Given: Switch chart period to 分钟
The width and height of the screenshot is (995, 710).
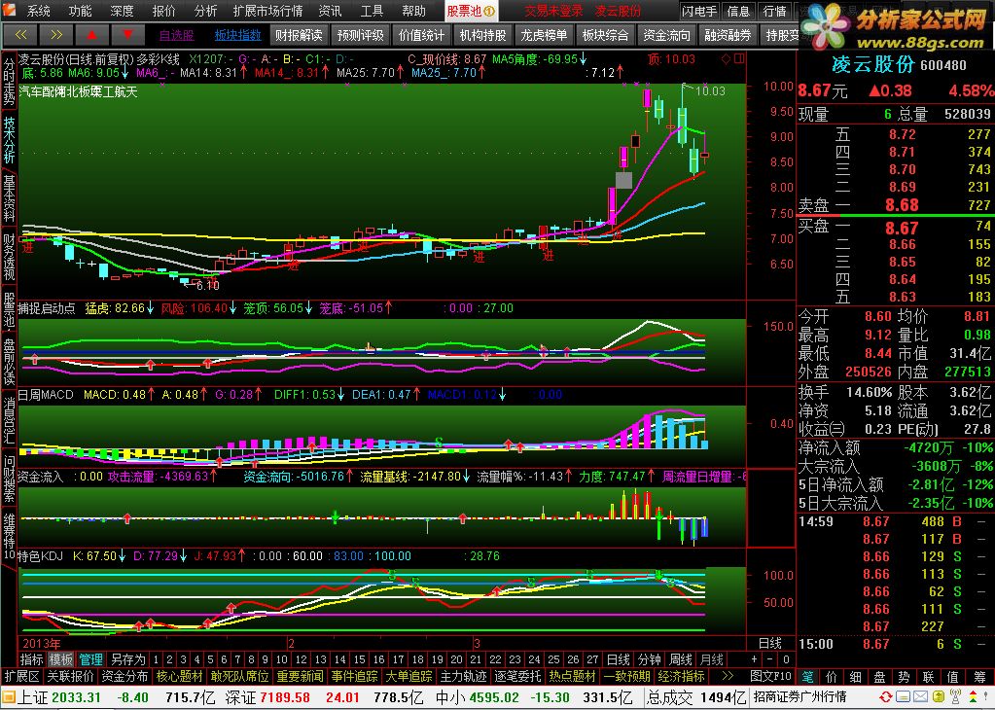Looking at the screenshot, I should coord(649,659).
